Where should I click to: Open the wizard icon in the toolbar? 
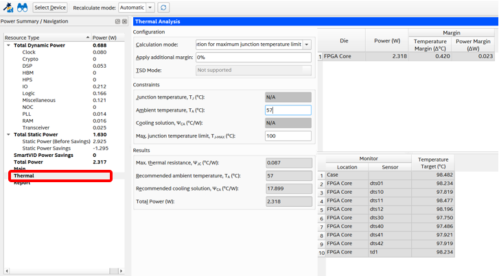click(8, 8)
